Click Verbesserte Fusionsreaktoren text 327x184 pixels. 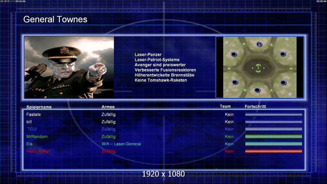click(x=165, y=70)
